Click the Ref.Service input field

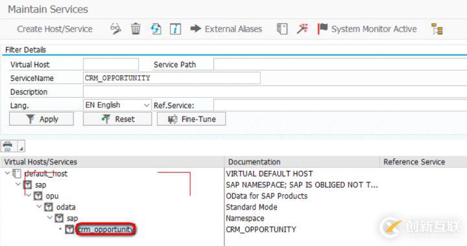coord(340,105)
